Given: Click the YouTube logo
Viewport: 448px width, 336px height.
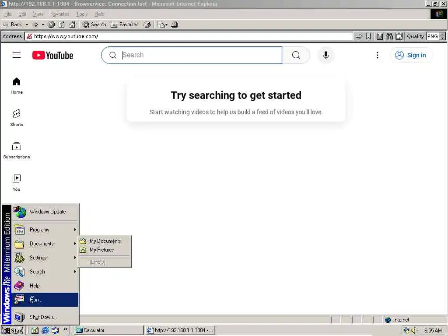Looking at the screenshot, I should click(x=52, y=55).
